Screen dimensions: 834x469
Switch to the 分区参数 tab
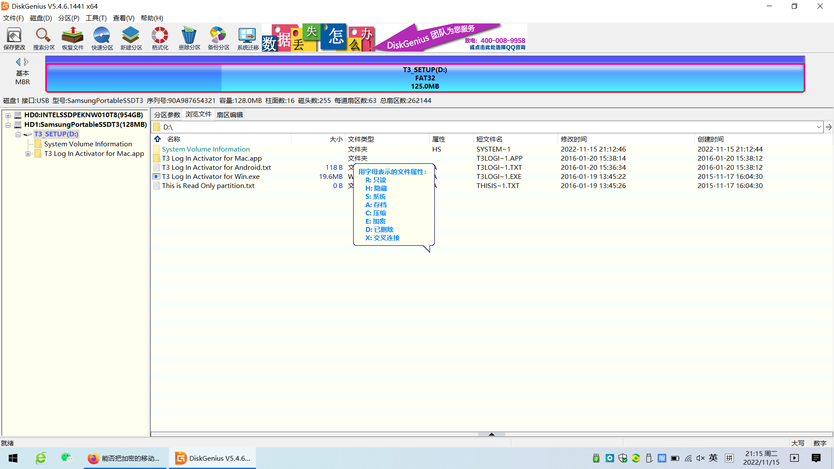coord(167,115)
